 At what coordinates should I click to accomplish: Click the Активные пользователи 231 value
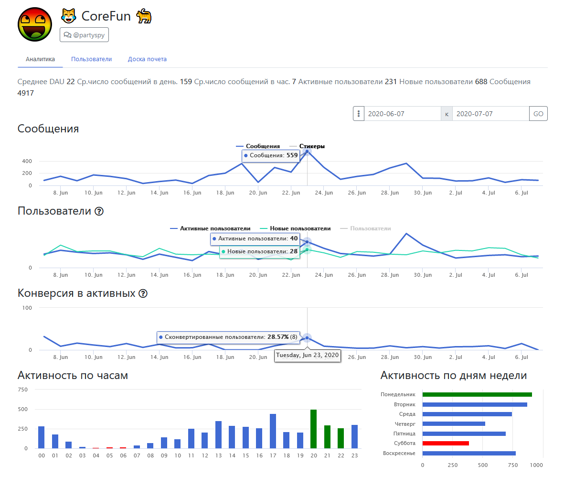[391, 82]
